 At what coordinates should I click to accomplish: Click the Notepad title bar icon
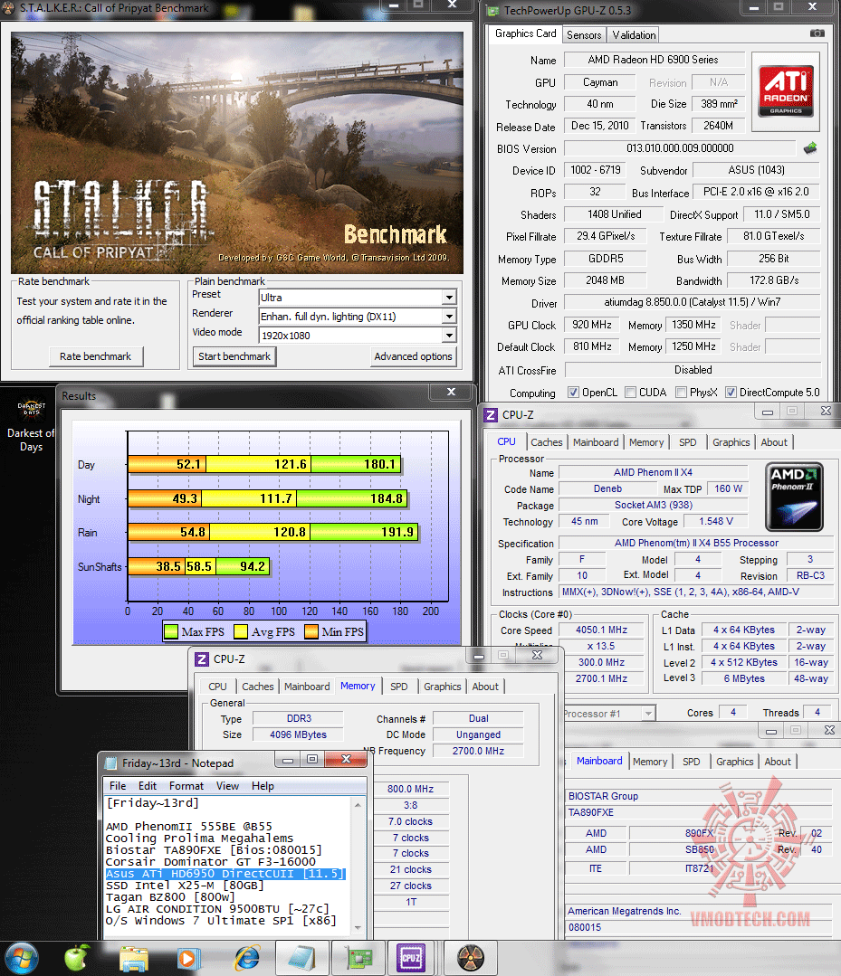pos(111,763)
